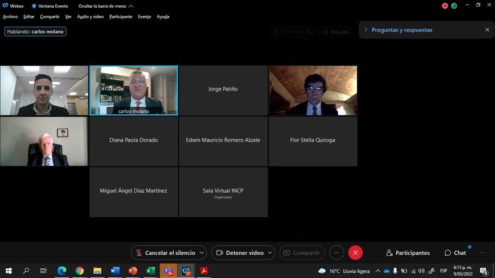Adjust the video grid zoom slider
495x278 pixels.
tap(292, 32)
